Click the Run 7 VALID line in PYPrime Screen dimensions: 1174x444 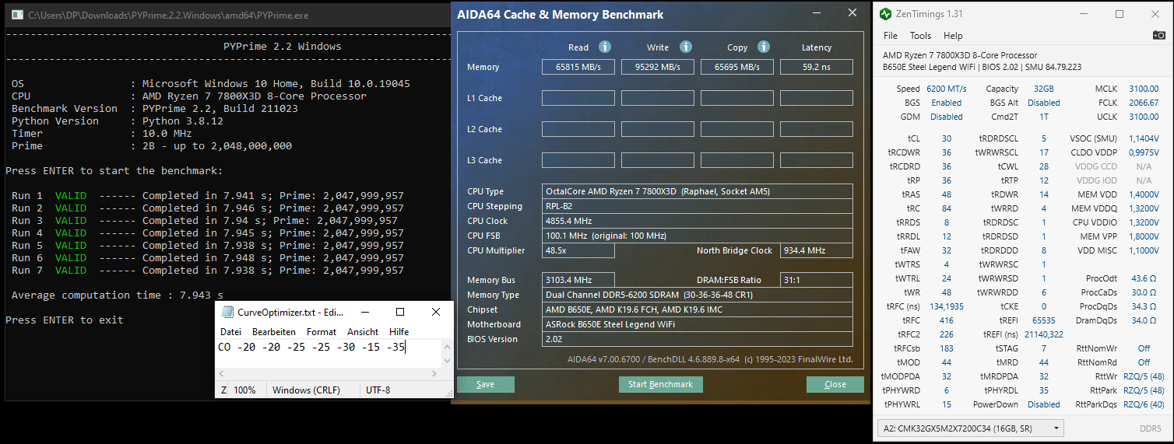pyautogui.click(x=208, y=271)
